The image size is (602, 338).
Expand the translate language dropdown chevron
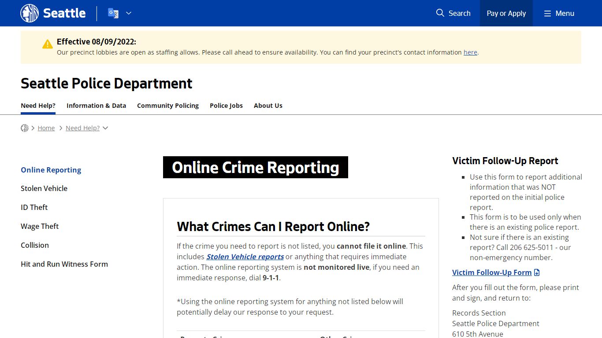point(129,13)
